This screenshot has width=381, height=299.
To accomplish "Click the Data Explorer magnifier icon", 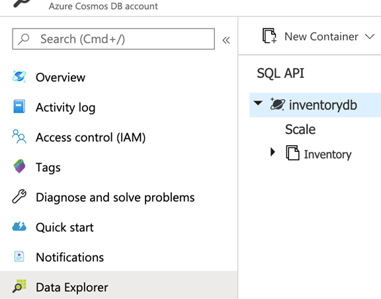I will click(x=19, y=286).
